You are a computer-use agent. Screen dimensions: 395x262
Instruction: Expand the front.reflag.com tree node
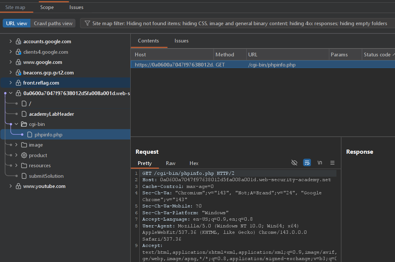point(11,83)
